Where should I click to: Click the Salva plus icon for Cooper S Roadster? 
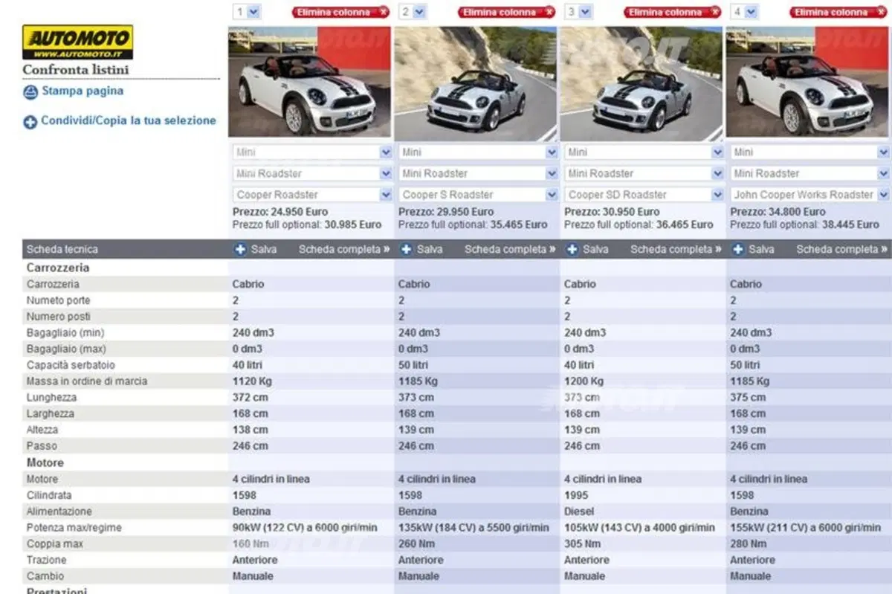pyautogui.click(x=406, y=250)
